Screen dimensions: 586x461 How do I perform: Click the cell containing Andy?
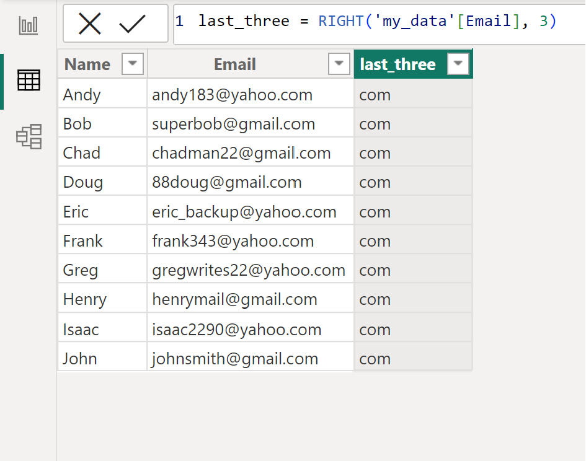[82, 95]
